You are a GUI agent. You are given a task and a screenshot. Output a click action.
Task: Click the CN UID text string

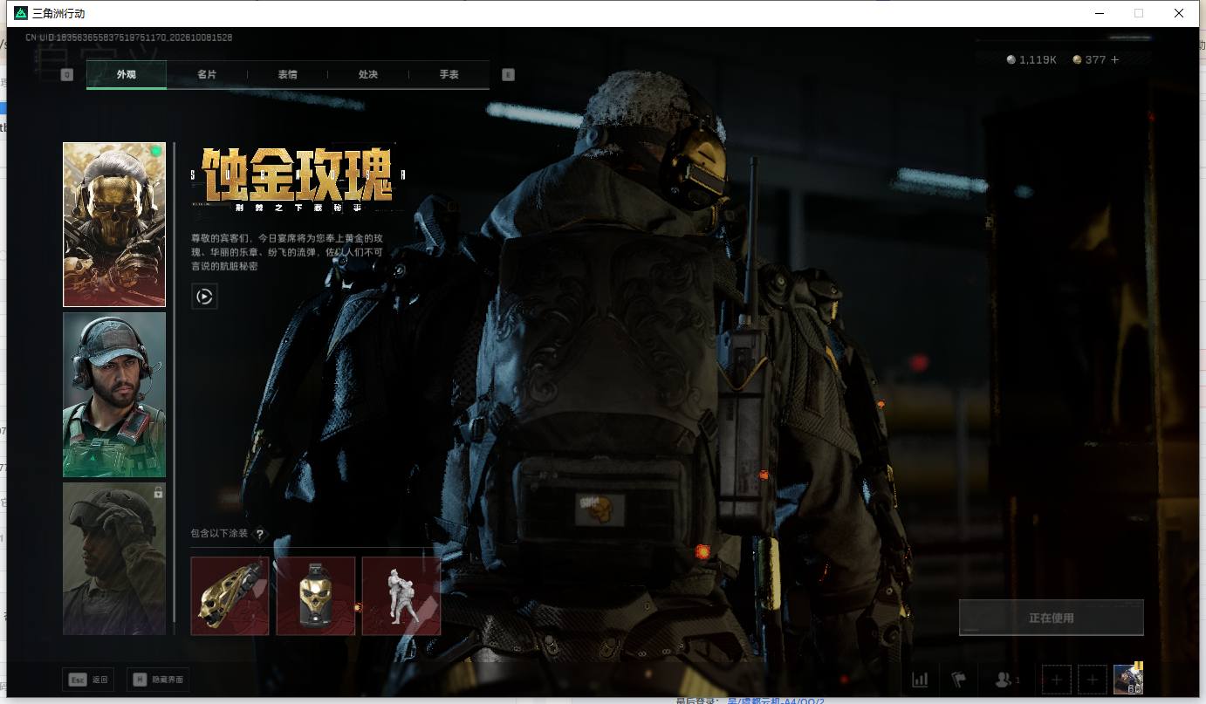129,38
